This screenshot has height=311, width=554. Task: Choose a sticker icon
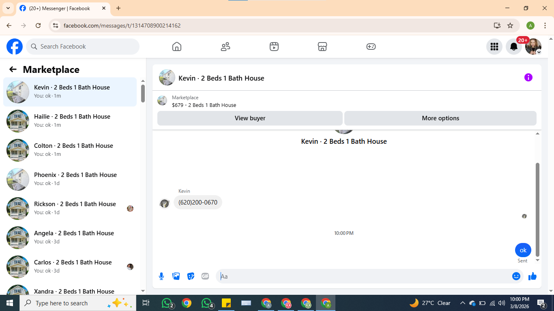[x=191, y=276]
